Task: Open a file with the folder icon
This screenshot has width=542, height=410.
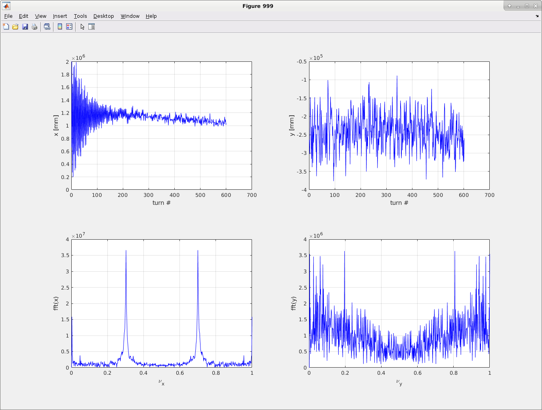Action: coord(15,27)
